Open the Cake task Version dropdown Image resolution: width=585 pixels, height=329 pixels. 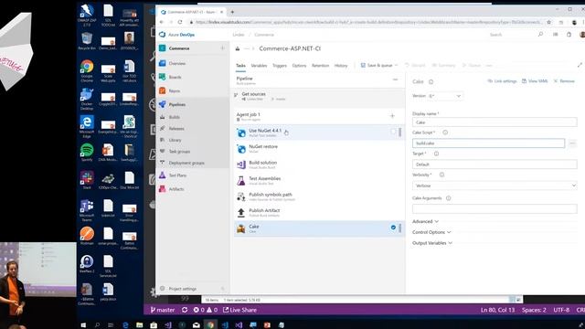pos(445,96)
